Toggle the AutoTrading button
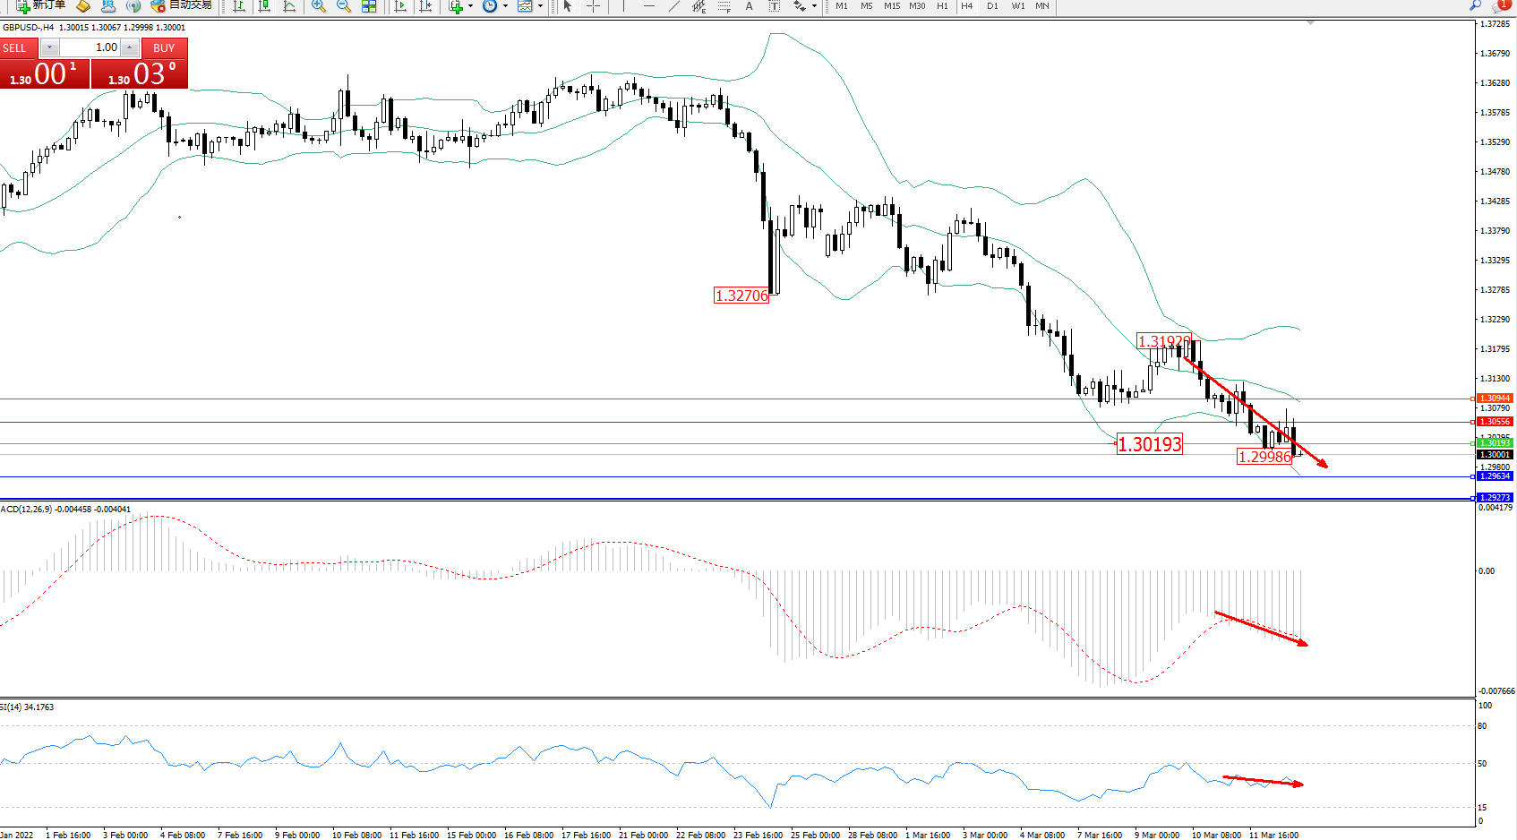 [x=182, y=5]
